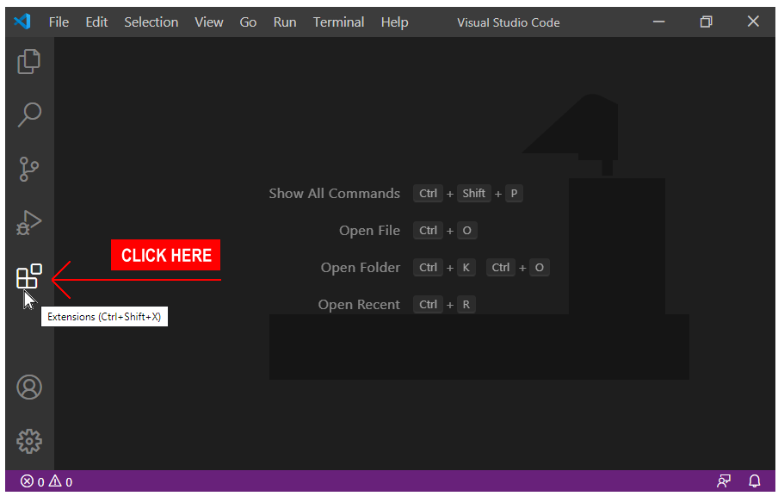Open the Edit menu
Viewport: 778px width, 496px height.
click(x=96, y=22)
